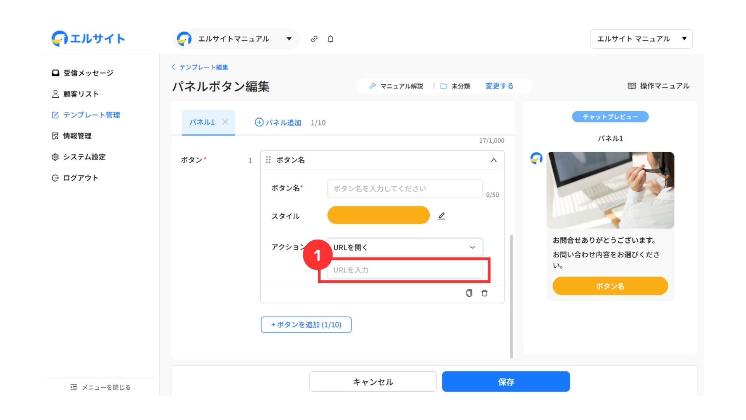Collapse the ボタン名 section chevron

click(x=493, y=160)
